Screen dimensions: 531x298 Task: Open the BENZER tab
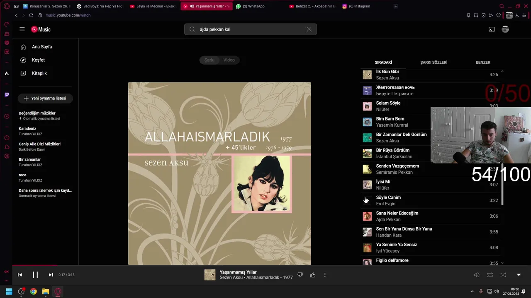(483, 62)
